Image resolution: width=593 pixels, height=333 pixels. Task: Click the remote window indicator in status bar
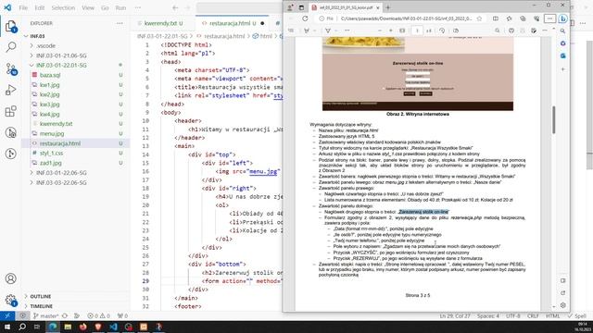[7, 315]
